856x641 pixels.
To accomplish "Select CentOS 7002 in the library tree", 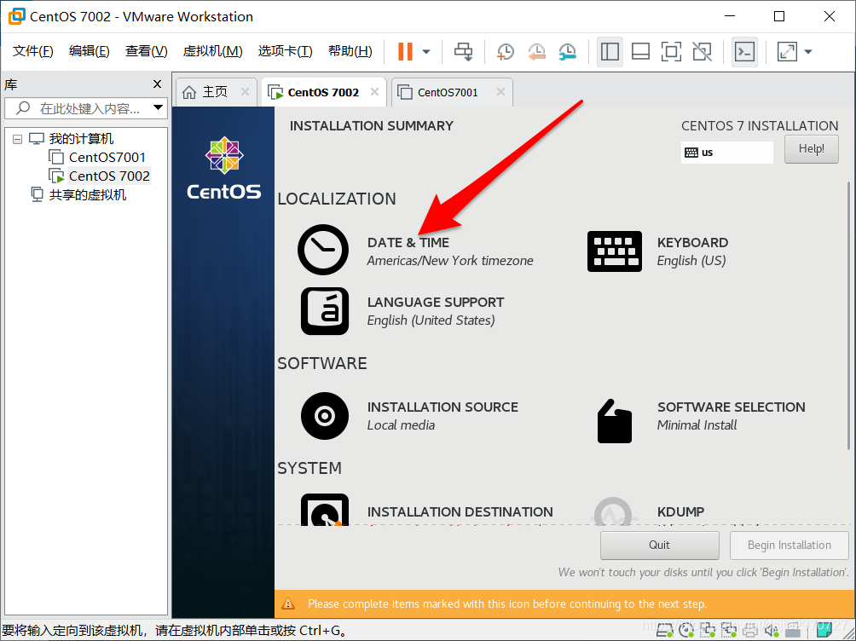I will point(109,176).
